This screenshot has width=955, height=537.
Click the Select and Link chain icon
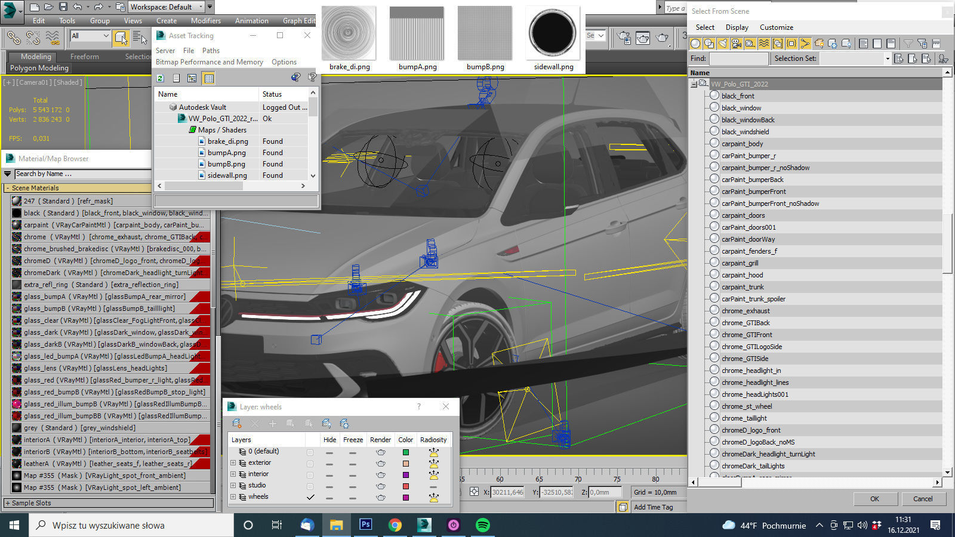coord(14,38)
